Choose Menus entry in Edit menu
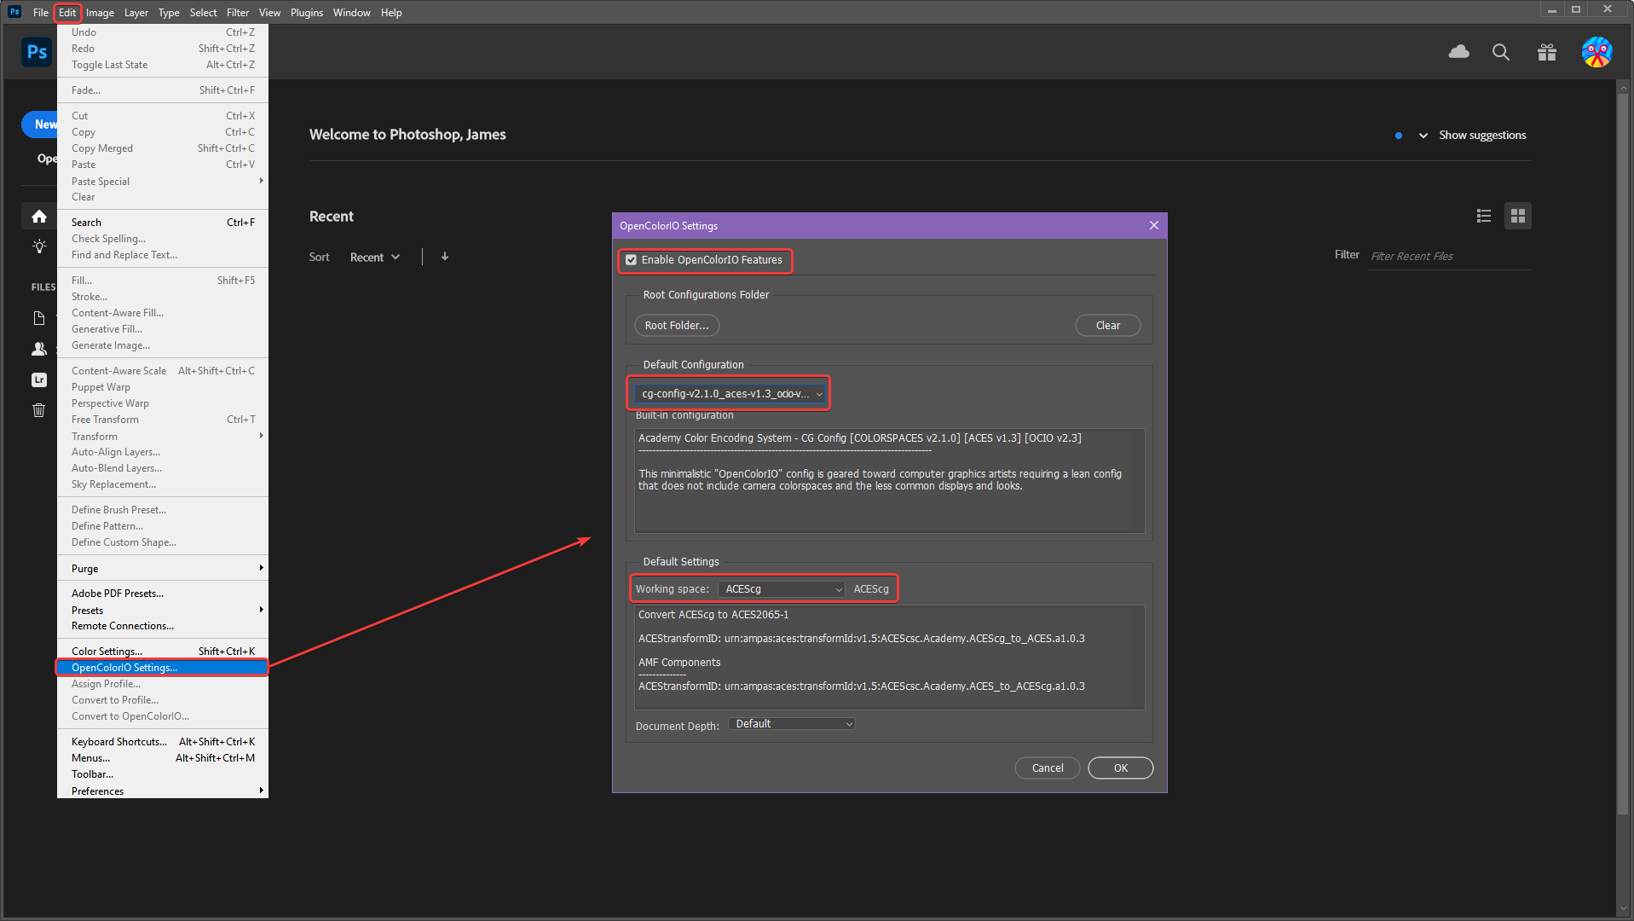Image resolution: width=1634 pixels, height=921 pixels. point(162,757)
